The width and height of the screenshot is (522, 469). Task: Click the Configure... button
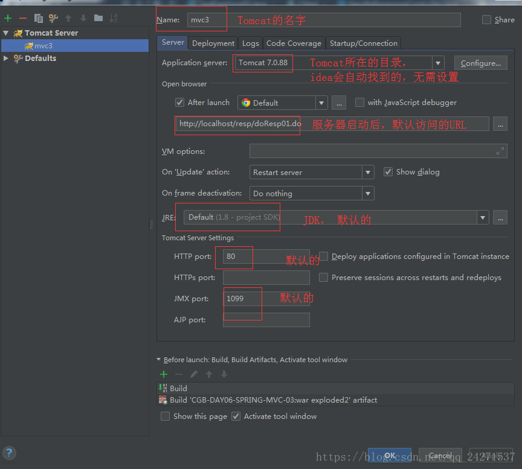[481, 63]
